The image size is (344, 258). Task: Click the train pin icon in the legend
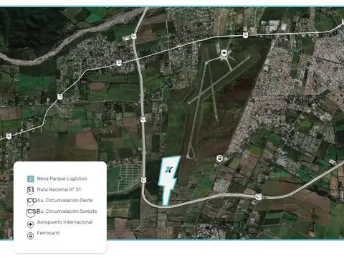(x=30, y=236)
